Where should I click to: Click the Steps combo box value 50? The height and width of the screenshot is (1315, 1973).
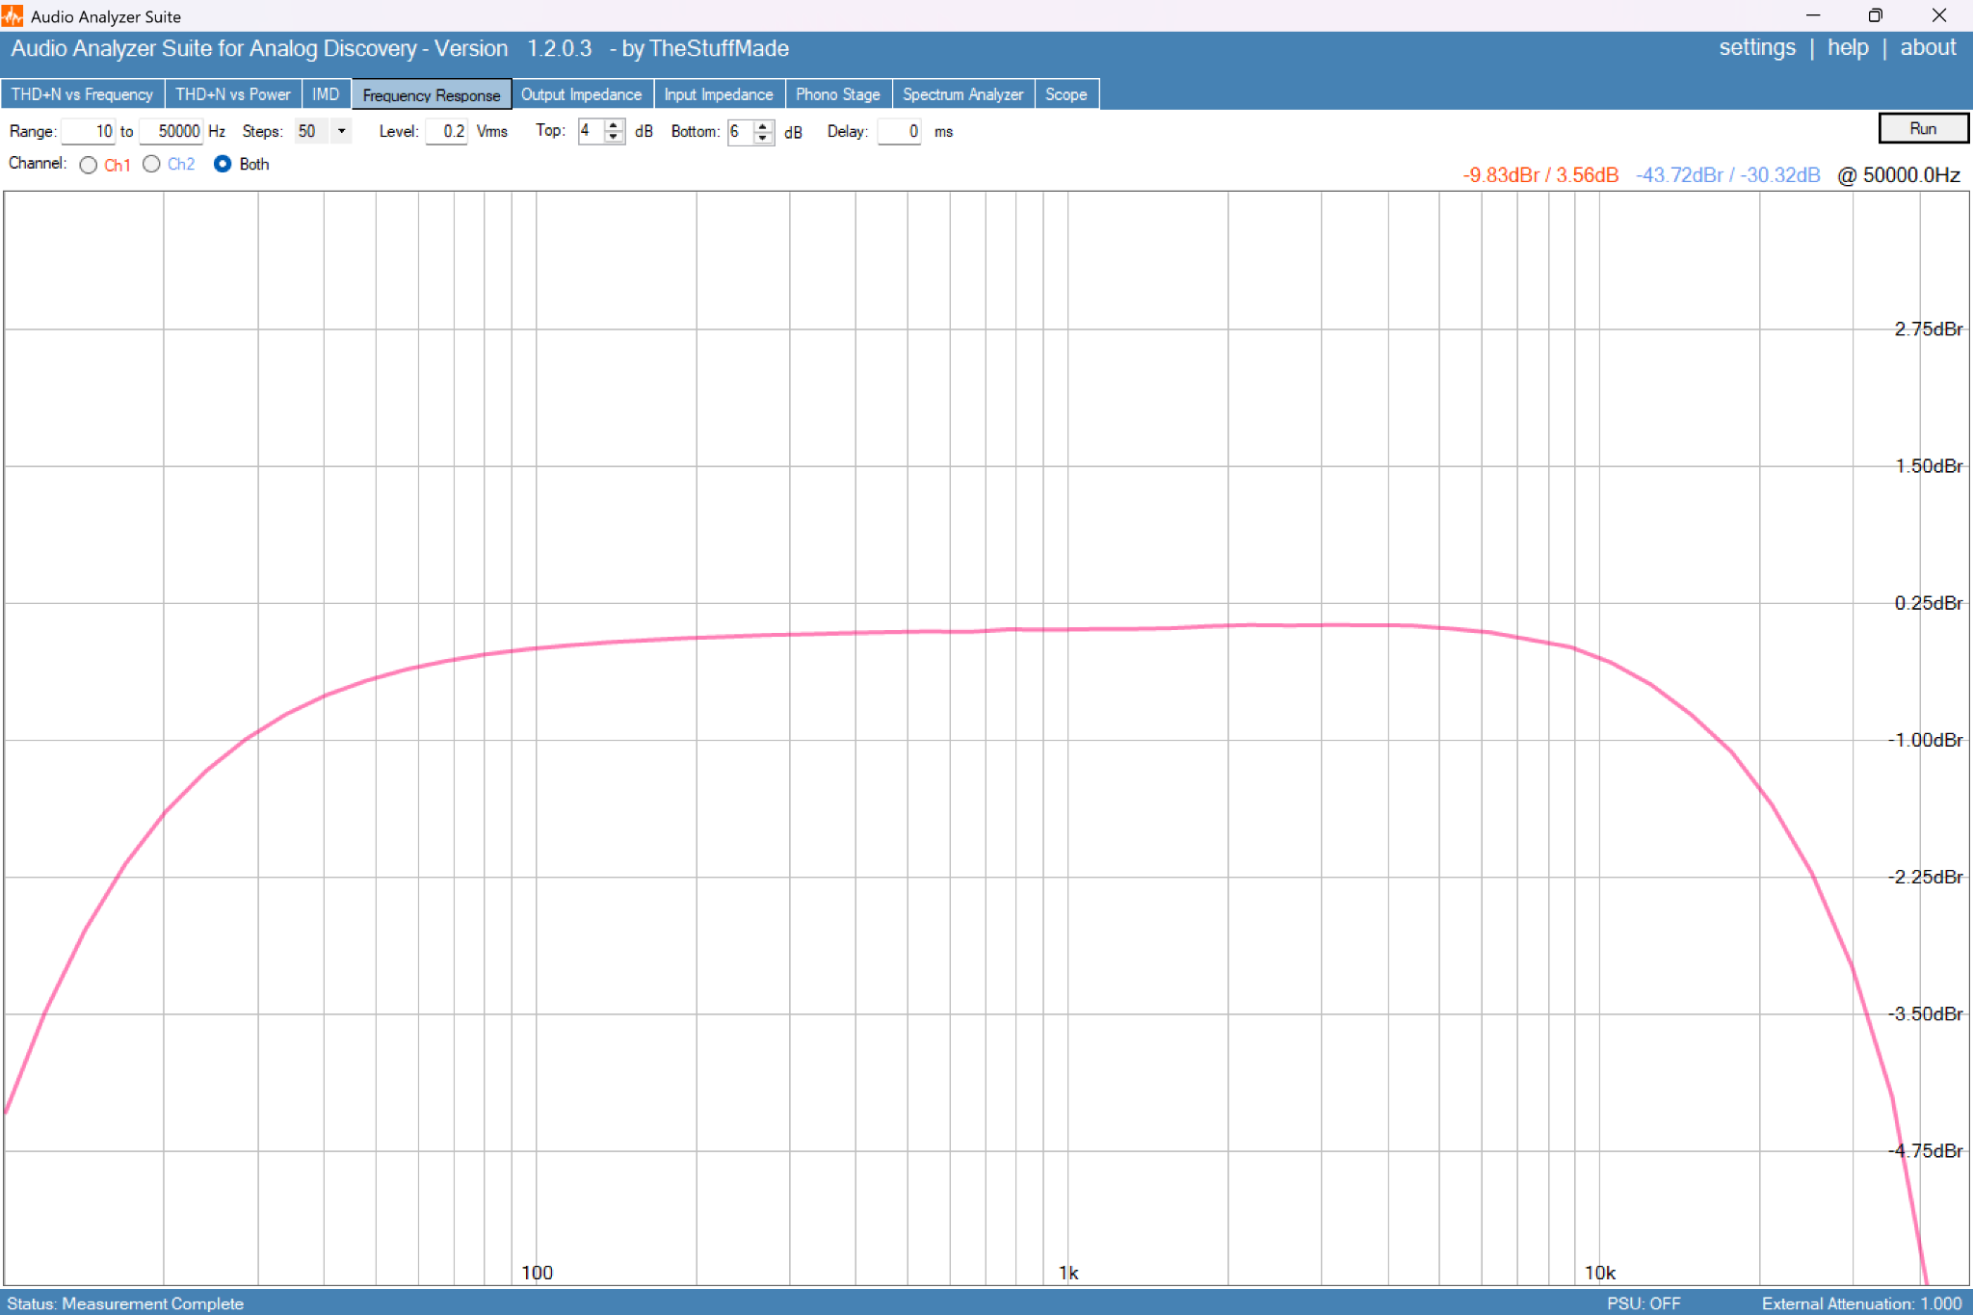point(312,131)
